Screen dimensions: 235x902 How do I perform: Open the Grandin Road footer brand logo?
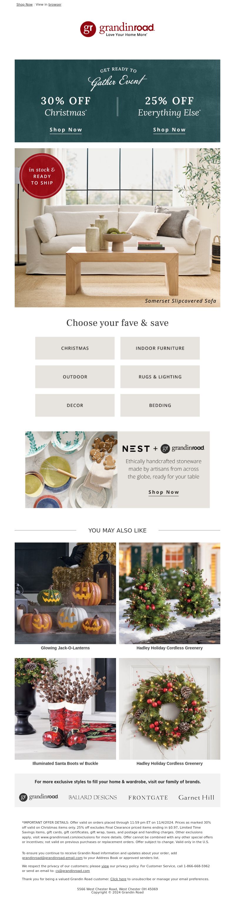(38, 797)
